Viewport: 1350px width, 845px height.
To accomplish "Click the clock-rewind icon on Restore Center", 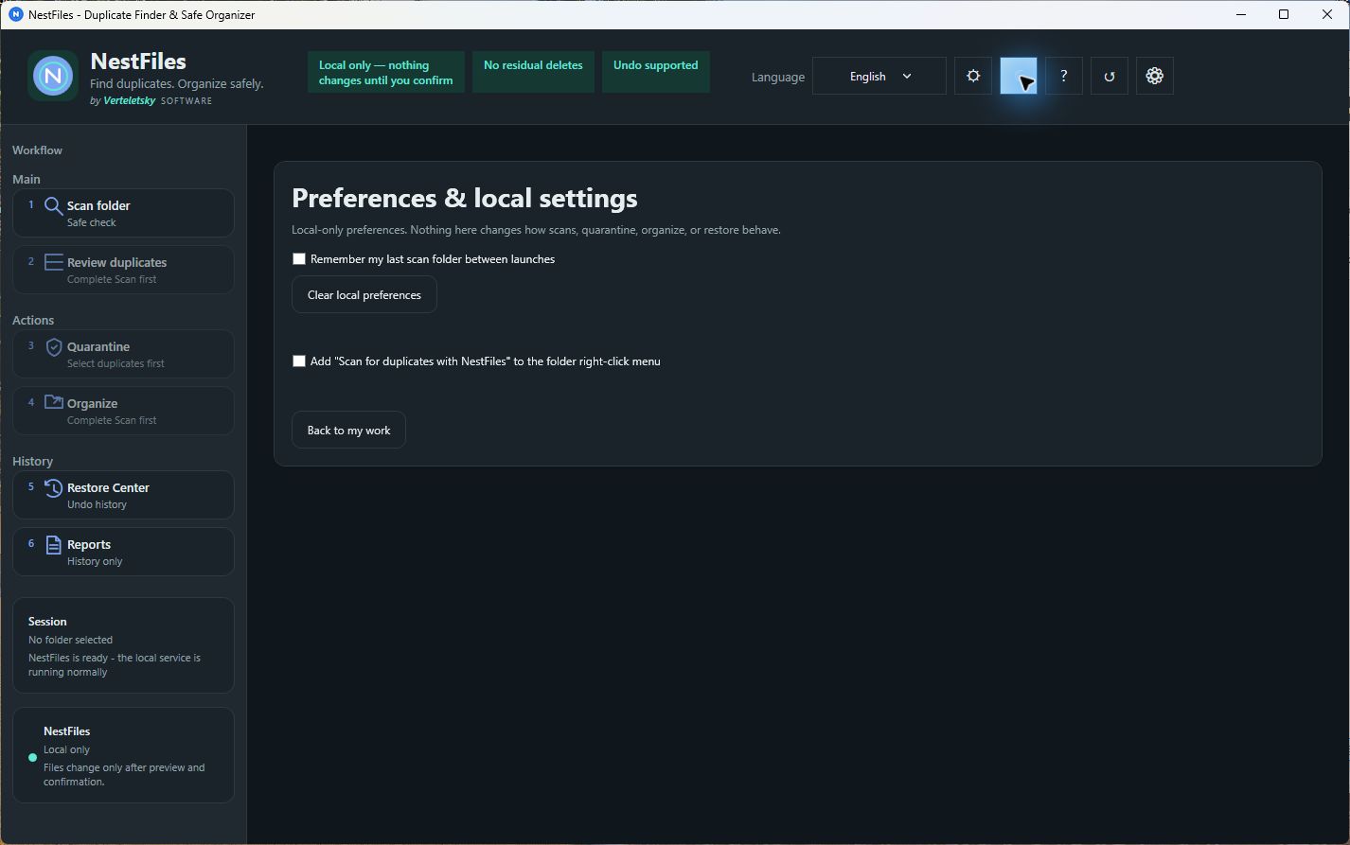I will (54, 487).
